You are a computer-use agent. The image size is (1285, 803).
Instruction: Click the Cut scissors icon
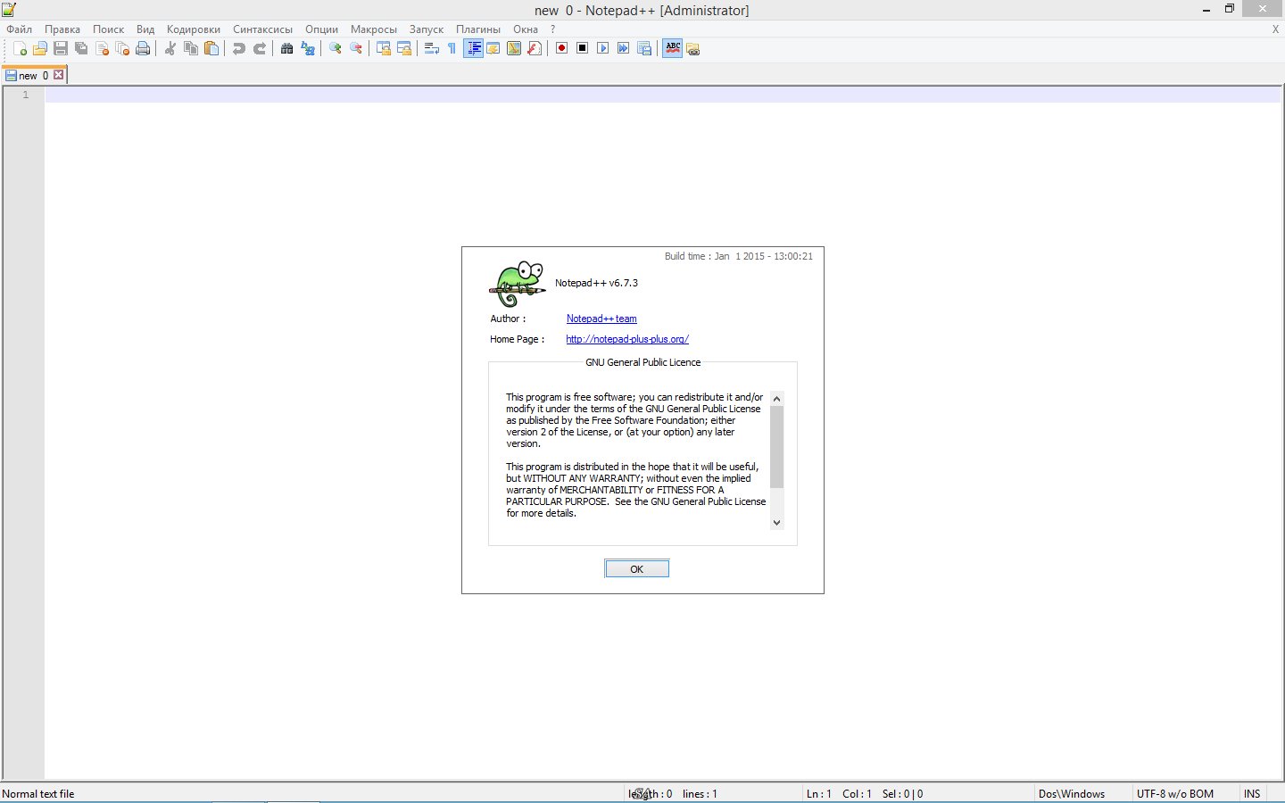coord(170,48)
